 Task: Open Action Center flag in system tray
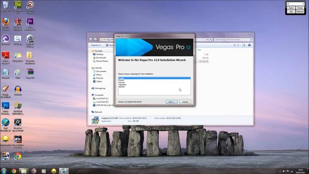[x=288, y=171]
